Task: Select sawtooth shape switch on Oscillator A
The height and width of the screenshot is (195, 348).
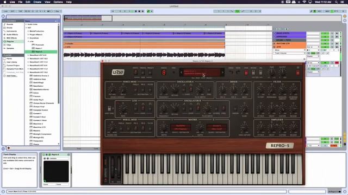Action: point(184,89)
